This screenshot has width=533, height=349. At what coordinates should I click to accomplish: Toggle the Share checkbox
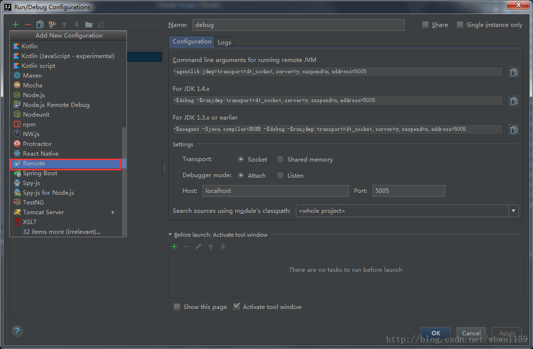click(x=425, y=24)
